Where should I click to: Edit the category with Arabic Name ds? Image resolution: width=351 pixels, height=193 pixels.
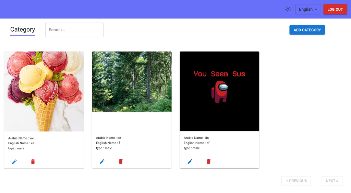pyautogui.click(x=190, y=161)
